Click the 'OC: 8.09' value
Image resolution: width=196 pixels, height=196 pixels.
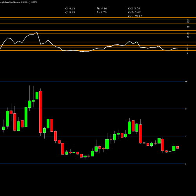tap(134, 9)
